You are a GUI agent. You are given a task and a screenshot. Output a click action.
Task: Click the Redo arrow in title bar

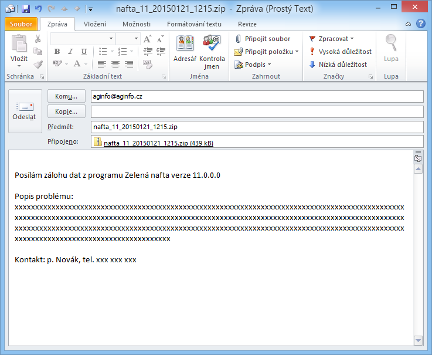[51, 9]
